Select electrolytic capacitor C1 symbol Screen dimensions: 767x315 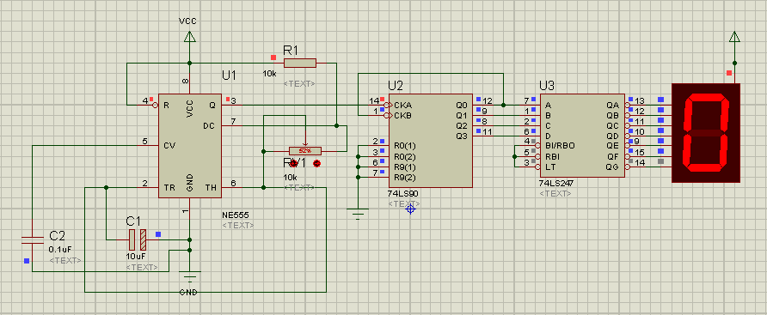tap(138, 239)
